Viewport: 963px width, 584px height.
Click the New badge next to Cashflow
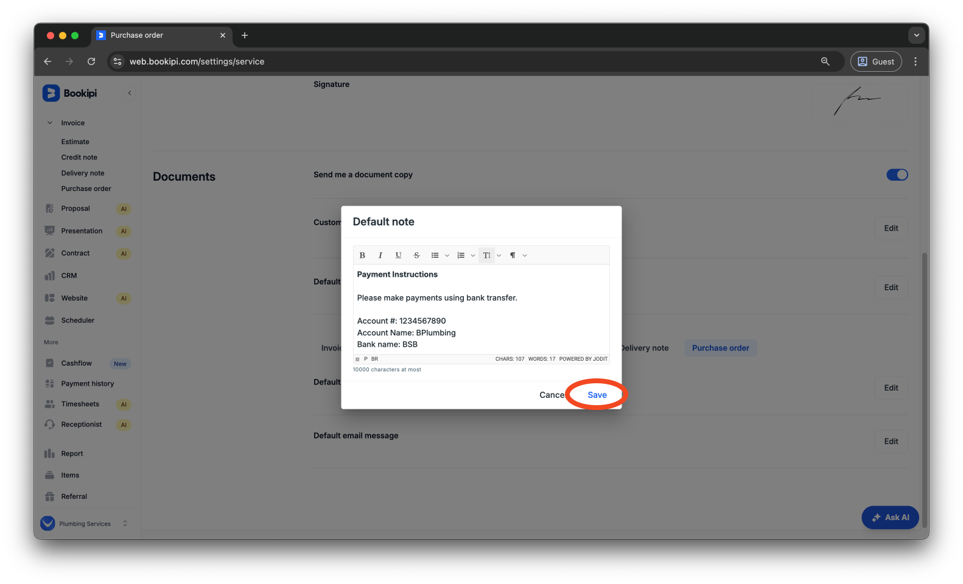point(121,364)
